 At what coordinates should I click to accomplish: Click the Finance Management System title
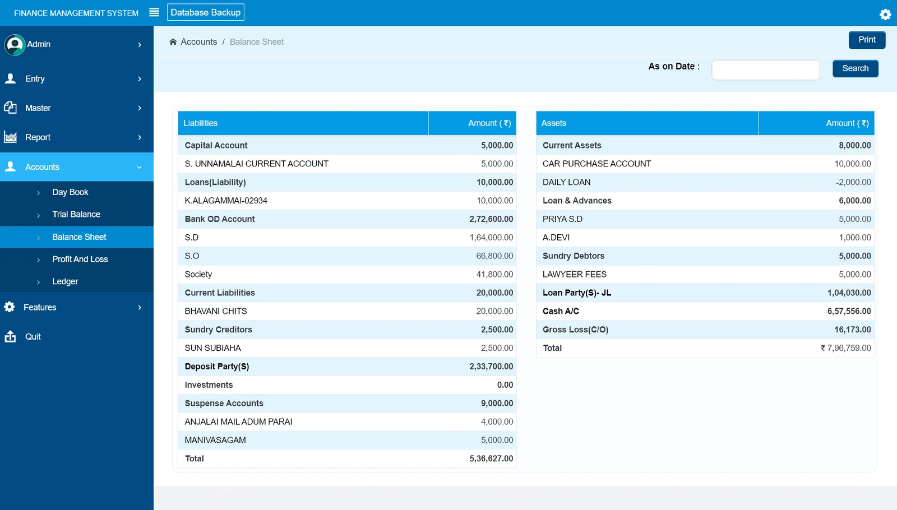click(76, 13)
